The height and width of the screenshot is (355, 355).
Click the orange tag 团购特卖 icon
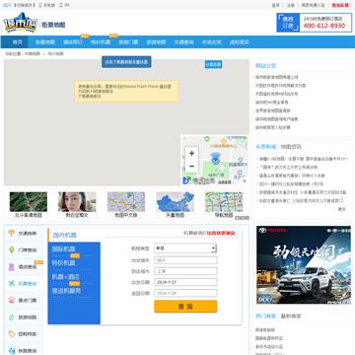pos(12,334)
